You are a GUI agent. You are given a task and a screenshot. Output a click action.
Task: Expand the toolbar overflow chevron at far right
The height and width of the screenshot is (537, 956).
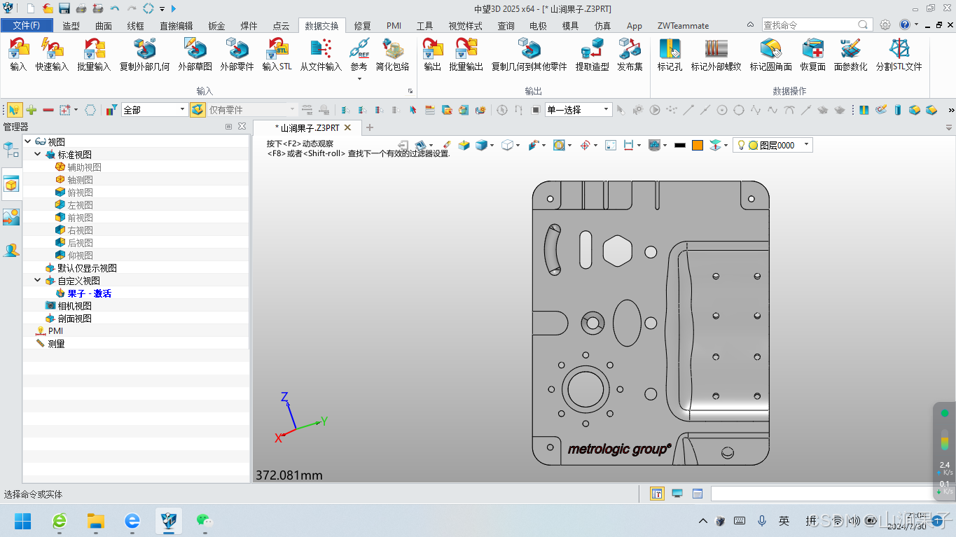[950, 110]
